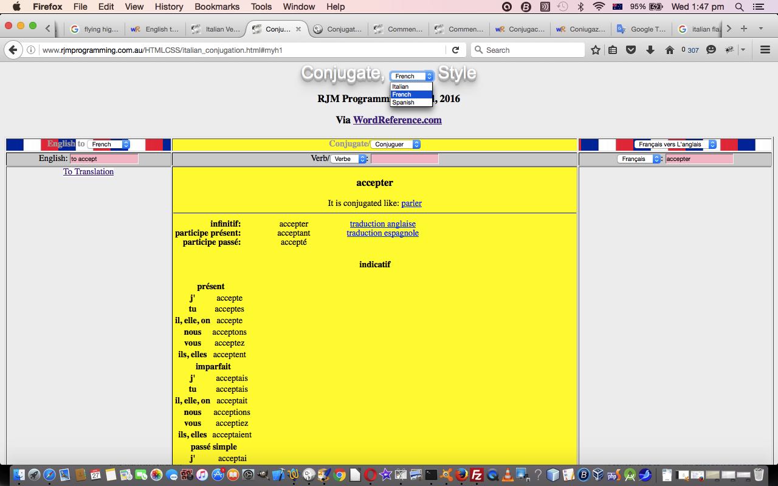
Task: Open a new tab with plus icon
Action: point(743,29)
